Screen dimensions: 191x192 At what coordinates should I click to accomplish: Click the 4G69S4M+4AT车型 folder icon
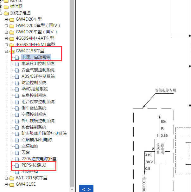(12, 39)
